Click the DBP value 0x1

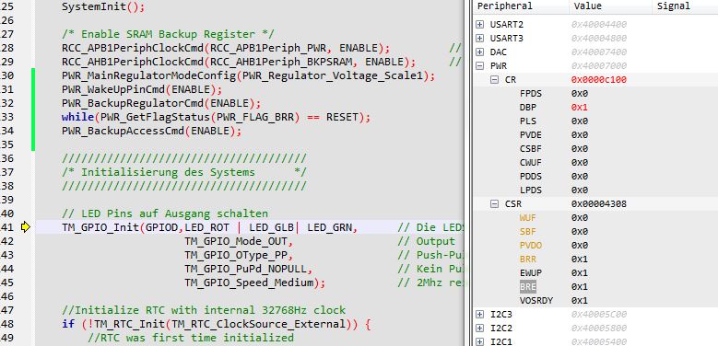click(579, 108)
